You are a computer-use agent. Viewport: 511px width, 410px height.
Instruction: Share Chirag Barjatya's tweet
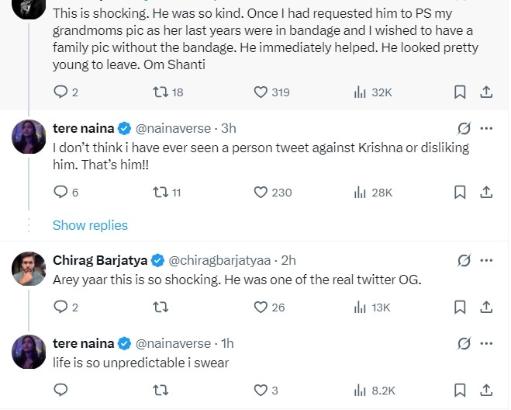pyautogui.click(x=486, y=307)
